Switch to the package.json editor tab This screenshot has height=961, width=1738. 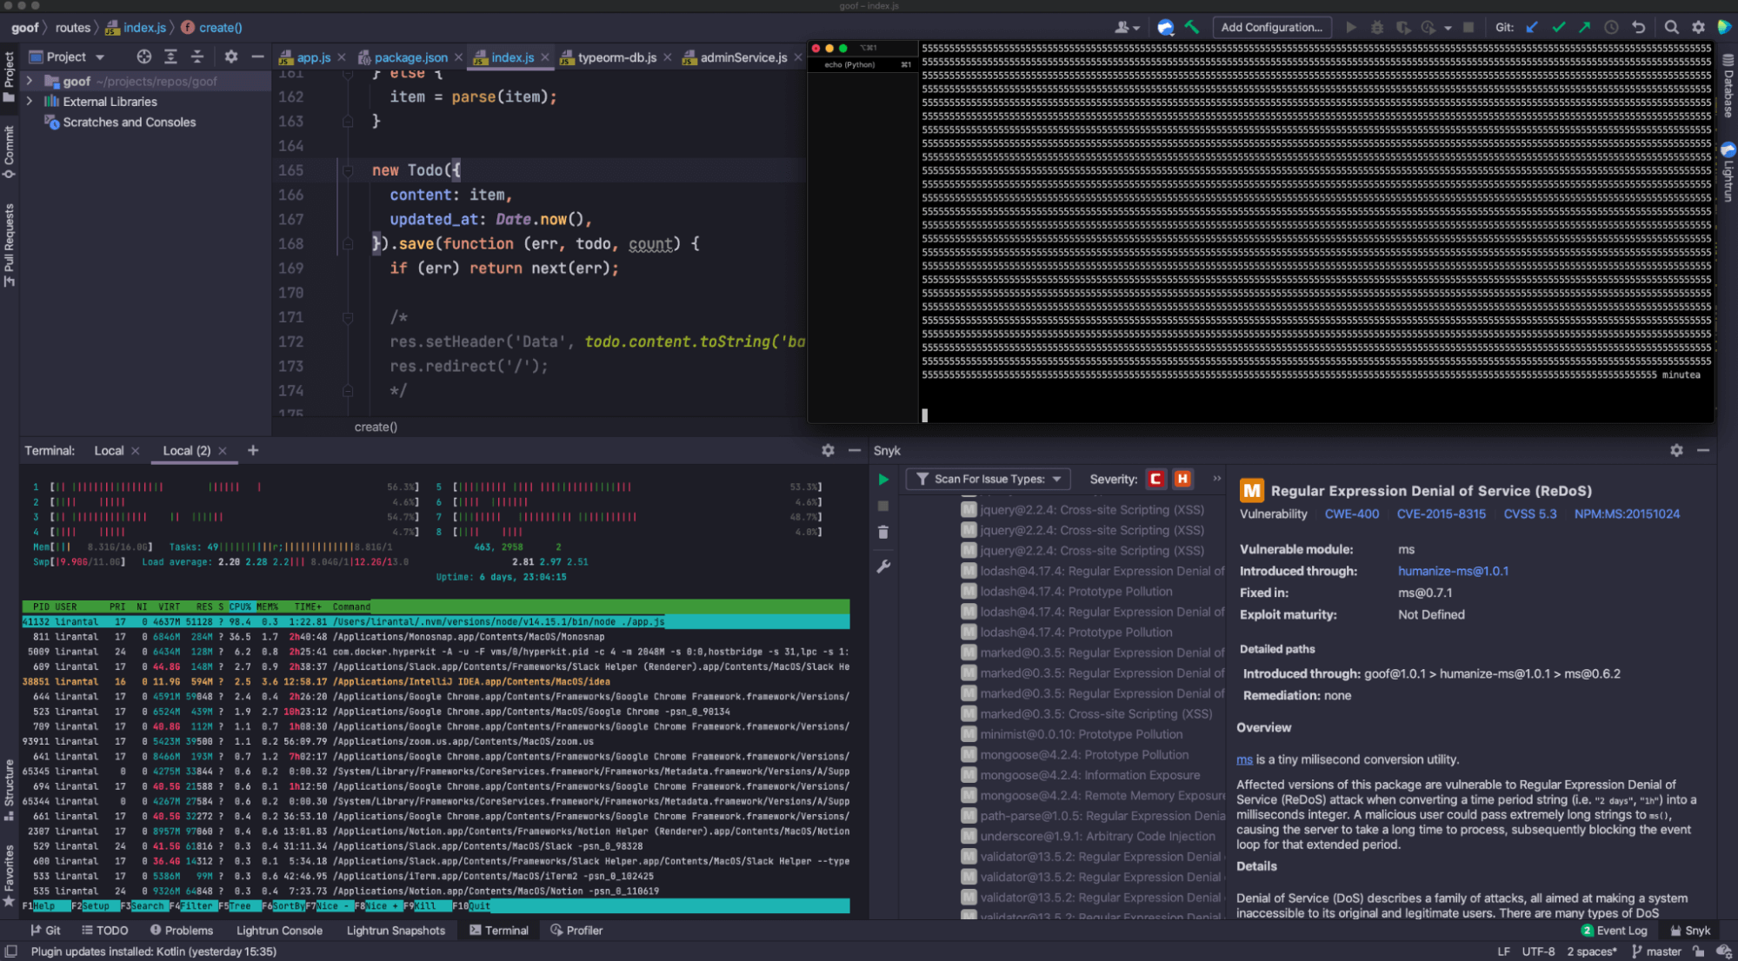409,57
